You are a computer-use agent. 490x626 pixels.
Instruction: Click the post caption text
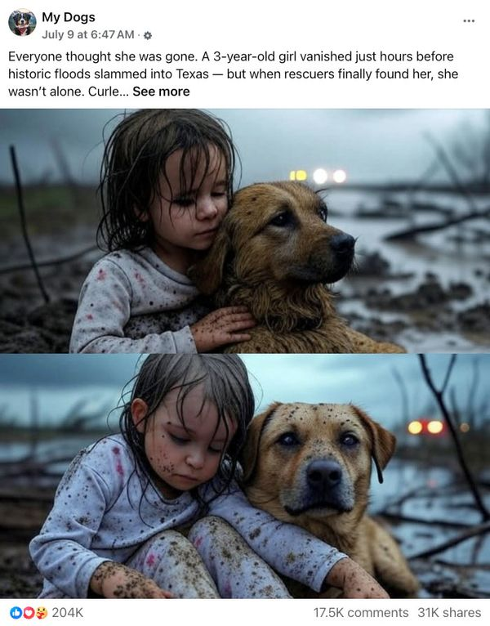233,74
